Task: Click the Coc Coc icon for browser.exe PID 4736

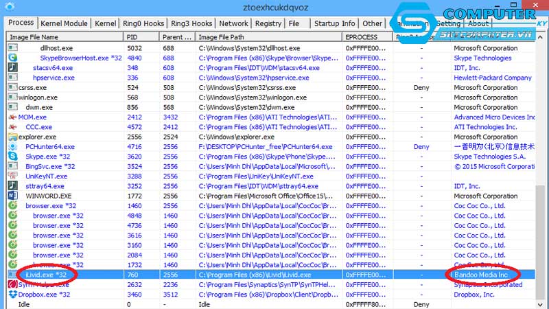Action: point(12,225)
